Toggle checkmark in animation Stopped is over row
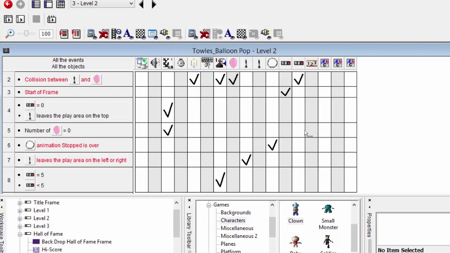The image size is (450, 253). pos(272,145)
